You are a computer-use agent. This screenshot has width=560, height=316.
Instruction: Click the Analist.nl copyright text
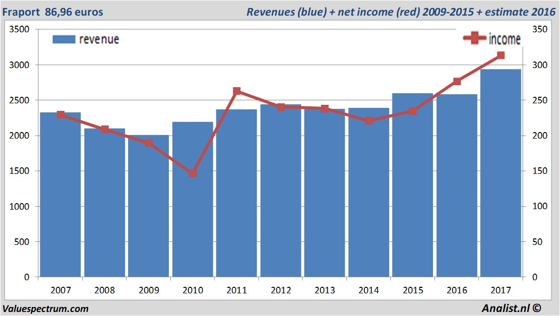(x=512, y=308)
